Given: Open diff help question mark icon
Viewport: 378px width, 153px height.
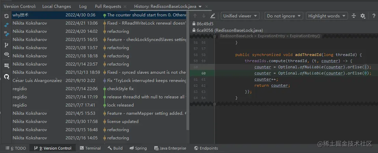Looking at the screenshot, I should point(374,16).
